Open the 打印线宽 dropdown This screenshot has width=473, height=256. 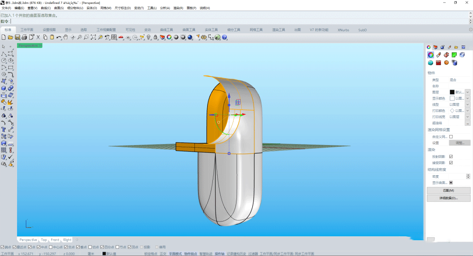point(467,117)
